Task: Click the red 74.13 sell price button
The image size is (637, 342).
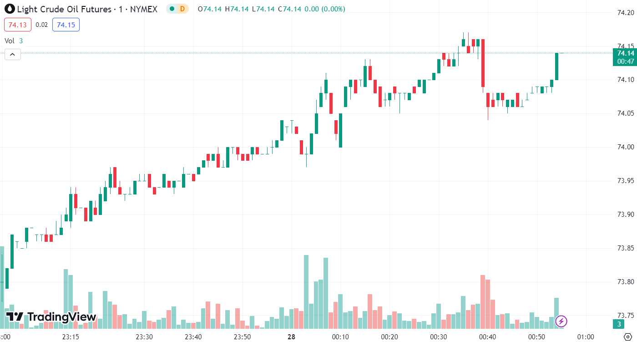Action: [x=18, y=25]
